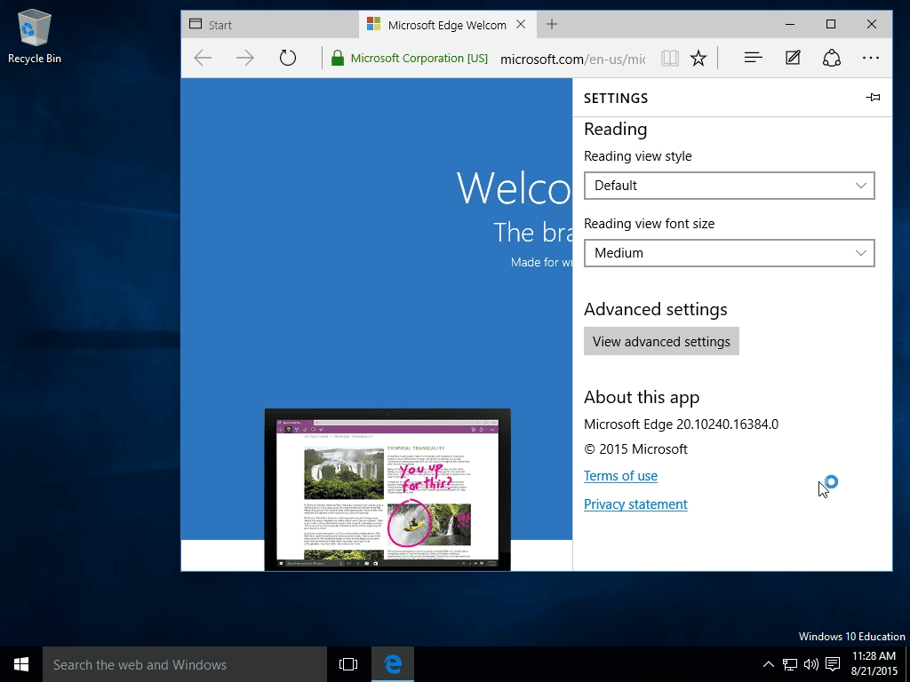Close the Edge window

tap(872, 24)
